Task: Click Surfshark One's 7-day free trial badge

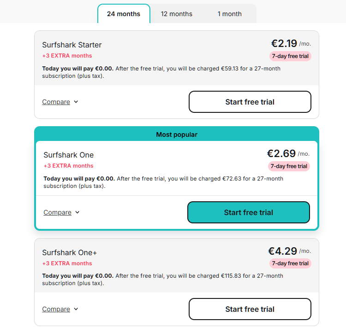Action: [x=289, y=166]
